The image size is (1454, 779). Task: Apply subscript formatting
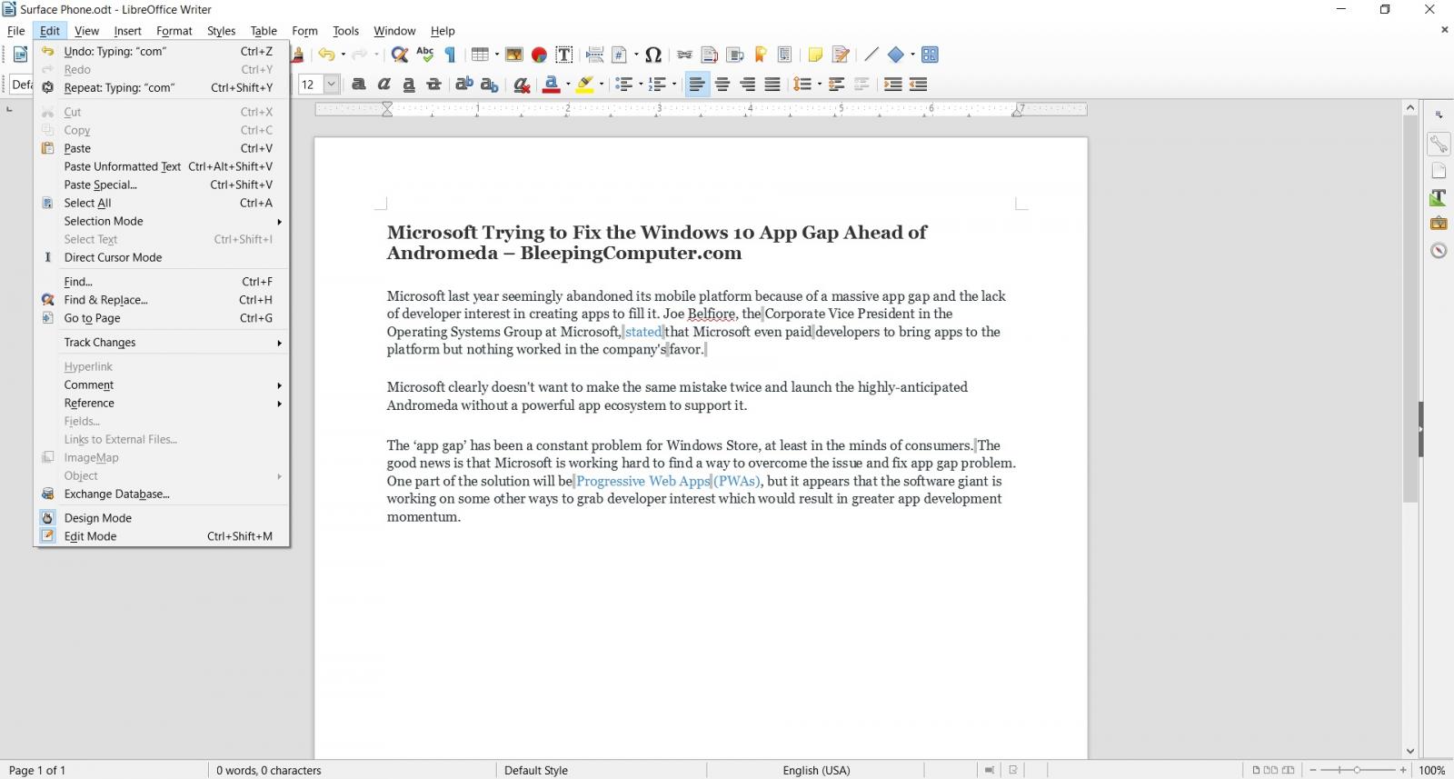tap(490, 85)
